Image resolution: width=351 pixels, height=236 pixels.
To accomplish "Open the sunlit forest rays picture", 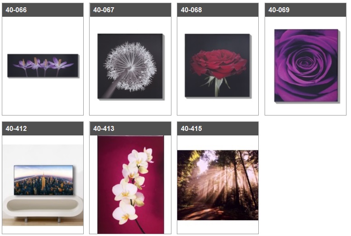I will click(x=218, y=185).
